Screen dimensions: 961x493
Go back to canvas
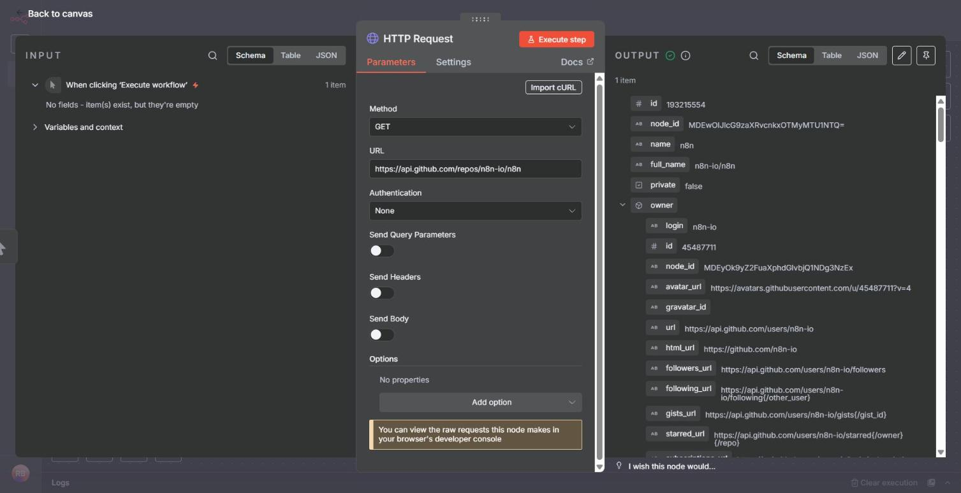click(60, 13)
